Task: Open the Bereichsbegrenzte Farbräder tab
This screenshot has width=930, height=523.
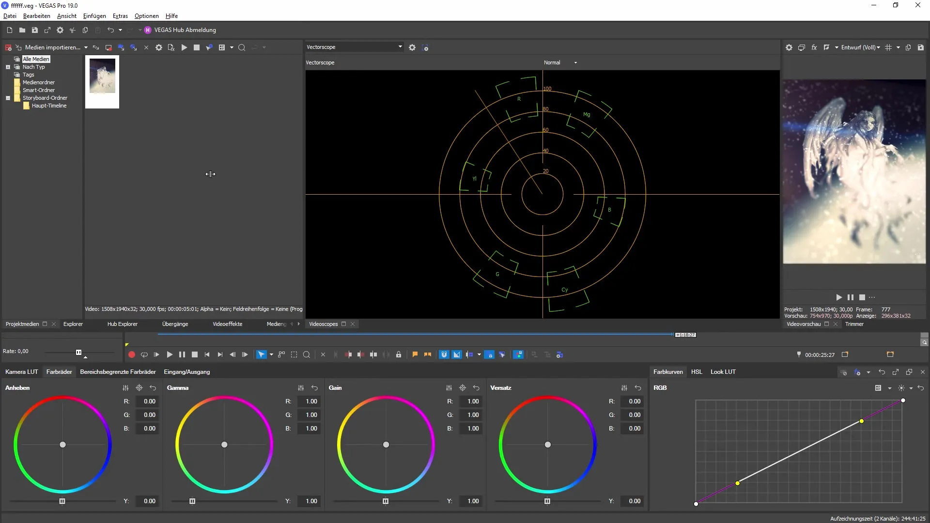Action: click(118, 372)
